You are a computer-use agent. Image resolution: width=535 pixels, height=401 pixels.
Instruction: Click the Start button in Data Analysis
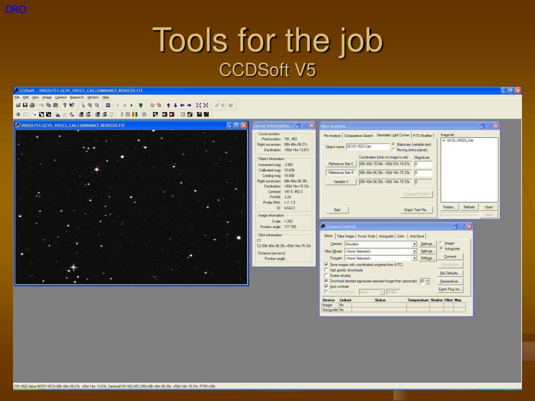click(x=337, y=210)
